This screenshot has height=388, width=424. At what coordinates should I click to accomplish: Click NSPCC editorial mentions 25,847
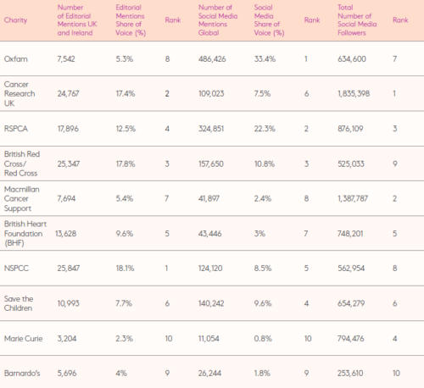point(69,269)
